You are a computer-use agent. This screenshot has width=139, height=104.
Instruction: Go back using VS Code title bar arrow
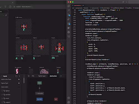pyautogui.click(x=123, y=2)
